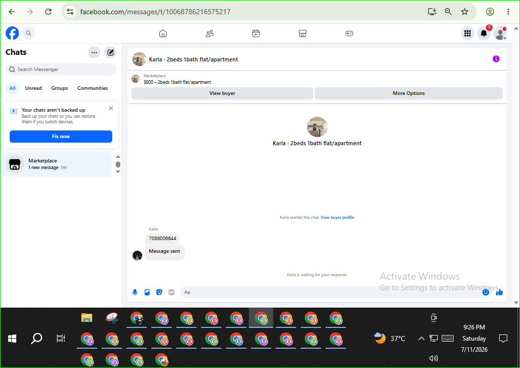Viewport: 520px width, 368px height.
Task: Open the Facebook logo home link
Action: (x=12, y=33)
